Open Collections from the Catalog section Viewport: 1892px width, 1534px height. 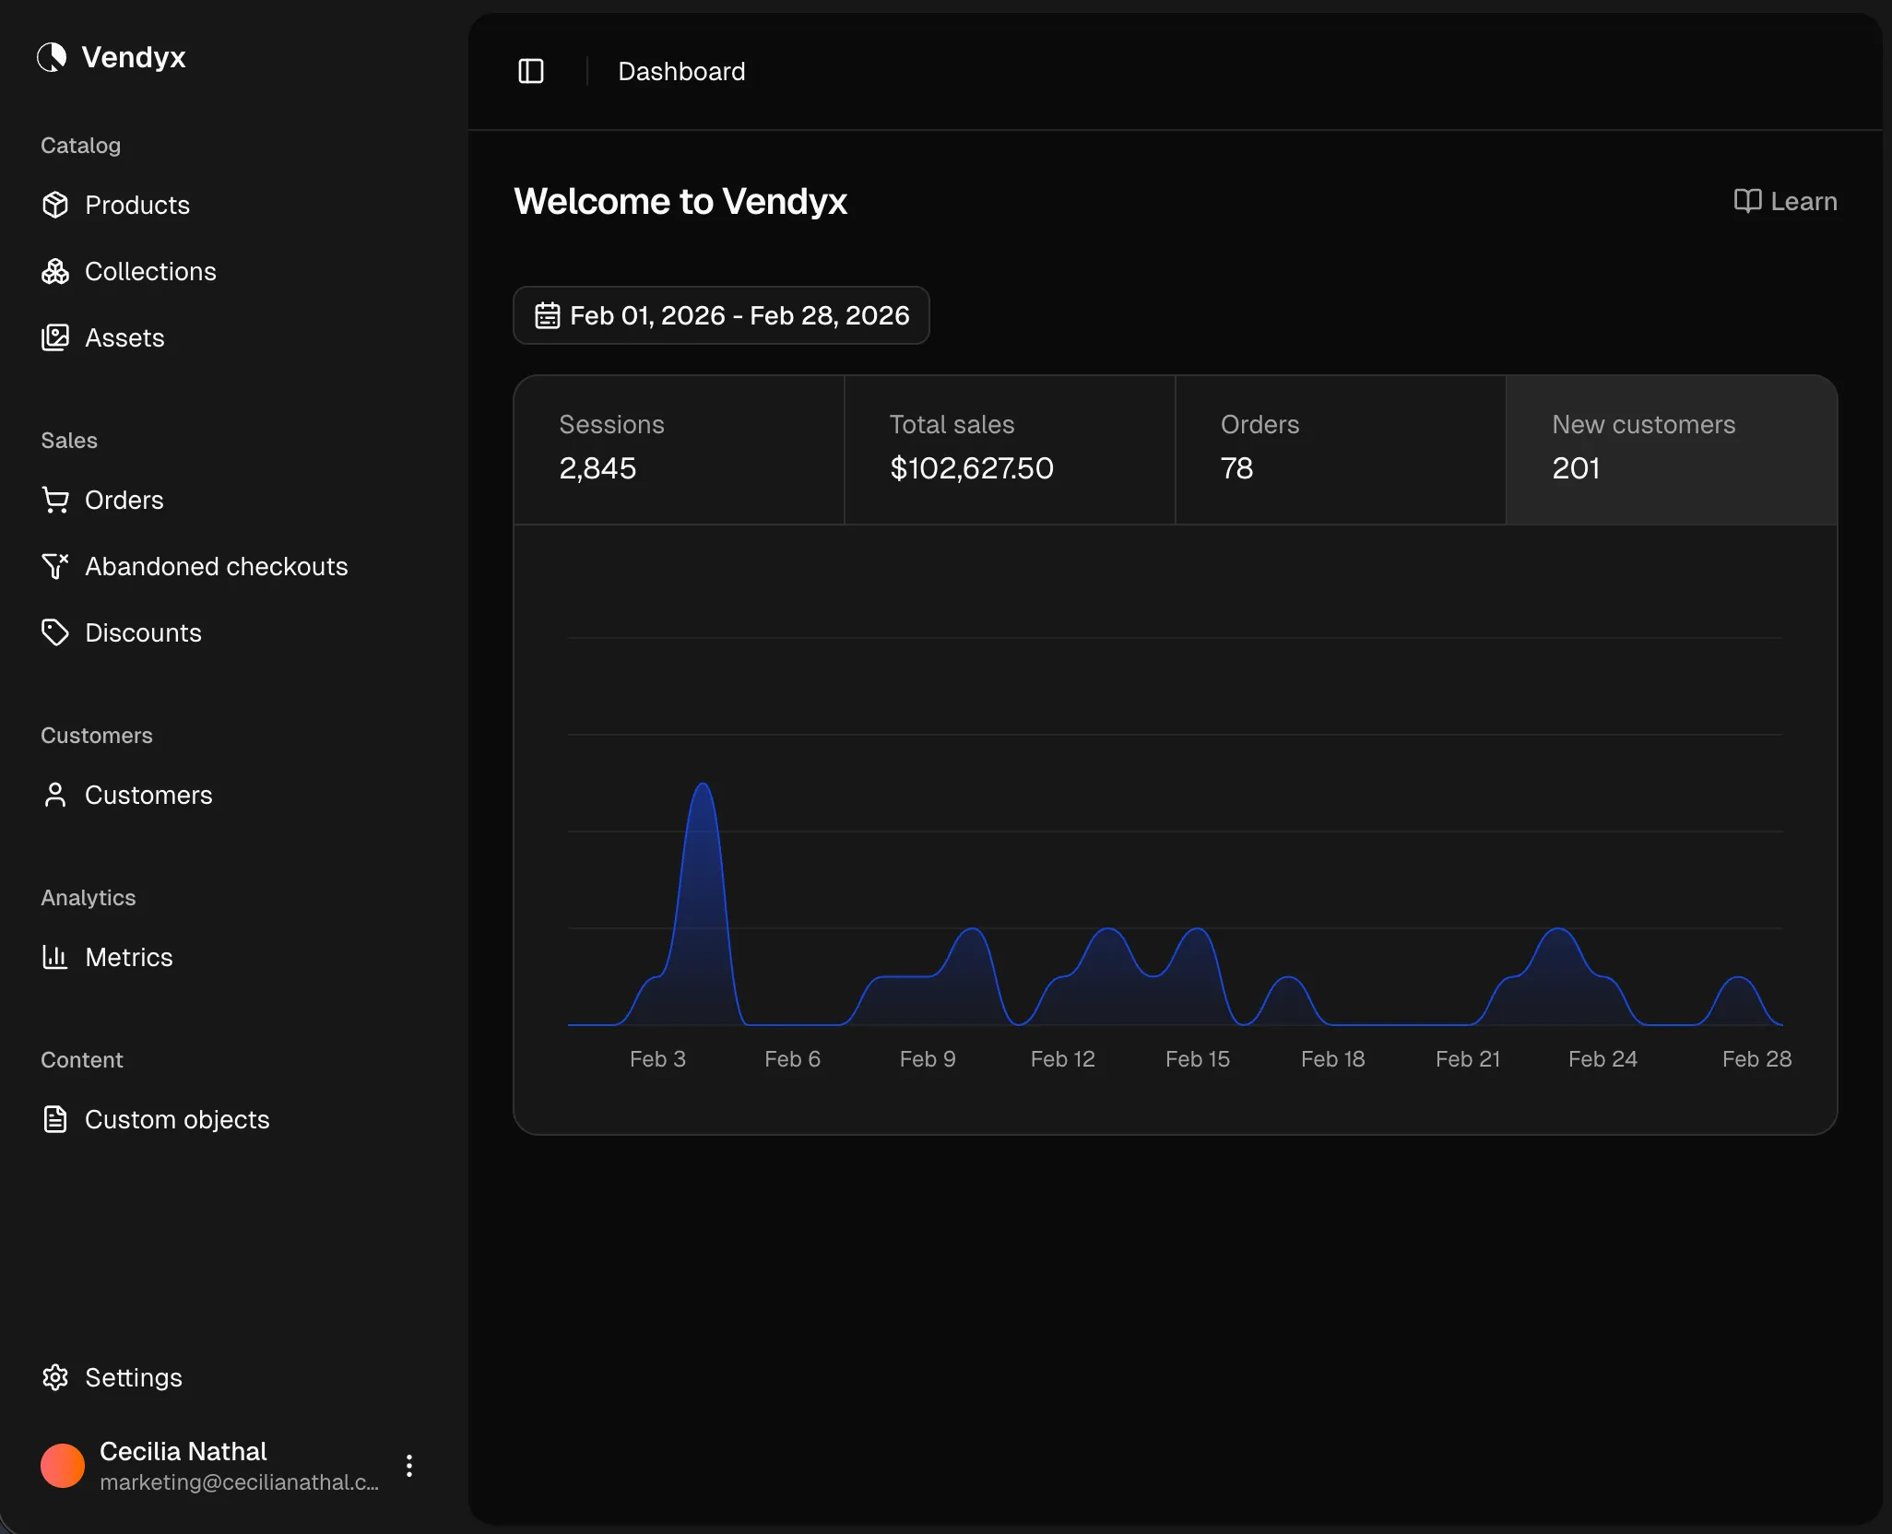(x=55, y=272)
